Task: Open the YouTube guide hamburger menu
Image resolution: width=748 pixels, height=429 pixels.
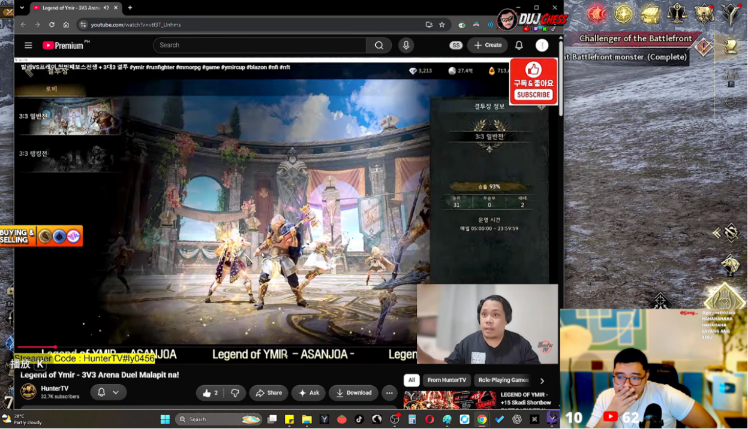Action: [x=28, y=46]
